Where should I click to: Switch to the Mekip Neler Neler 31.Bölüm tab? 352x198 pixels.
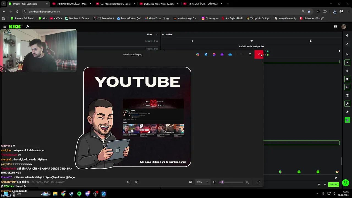(x=116, y=4)
